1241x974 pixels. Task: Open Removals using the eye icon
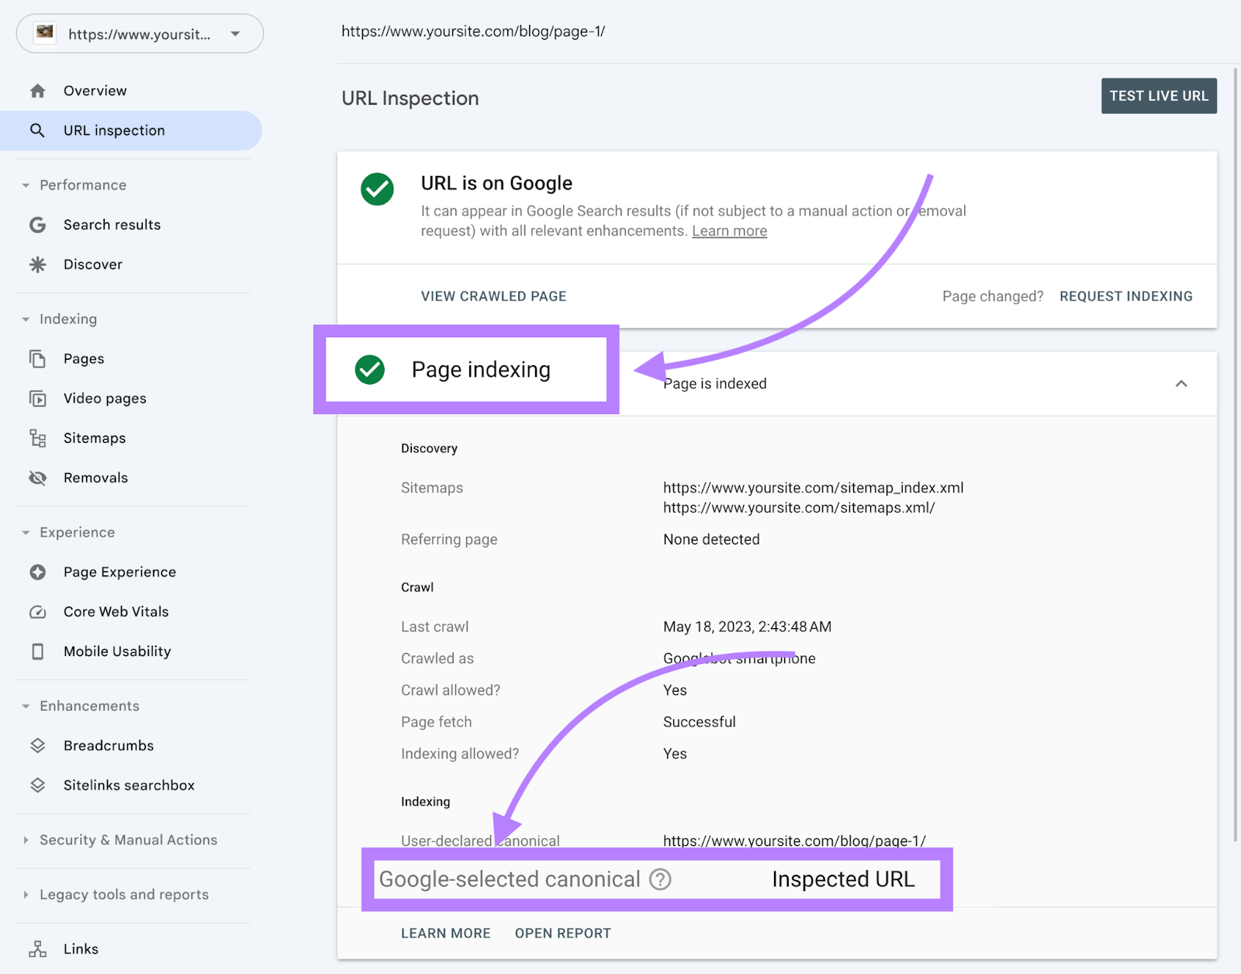coord(37,478)
